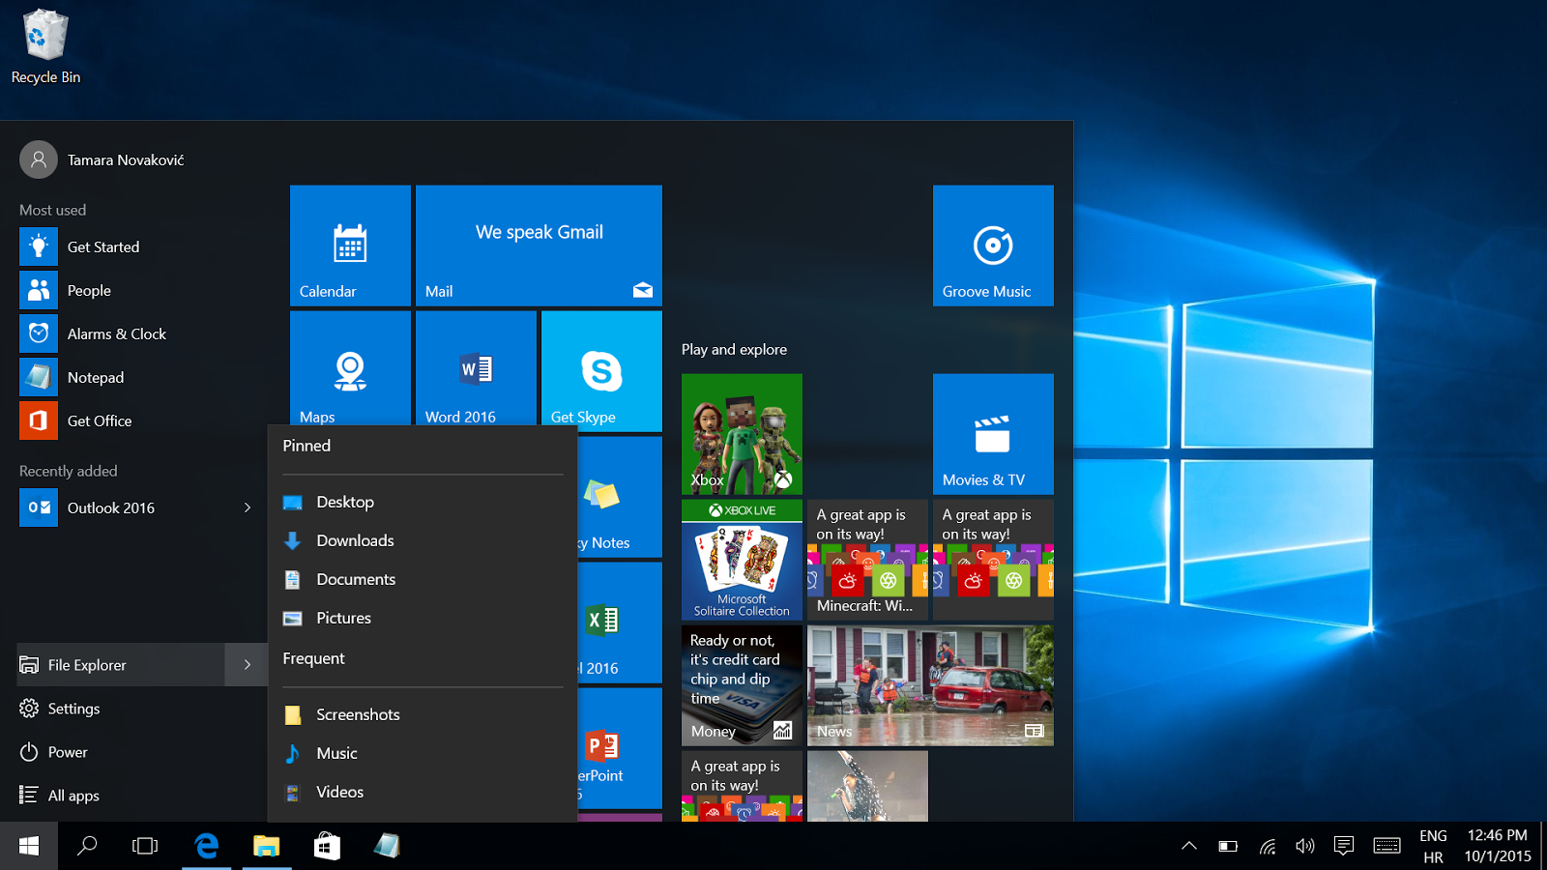Image resolution: width=1547 pixels, height=870 pixels.
Task: Open the Word 2016 tile
Action: coord(476,368)
